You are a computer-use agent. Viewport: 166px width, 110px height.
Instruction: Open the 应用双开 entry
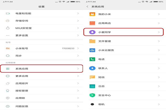tap(41, 83)
